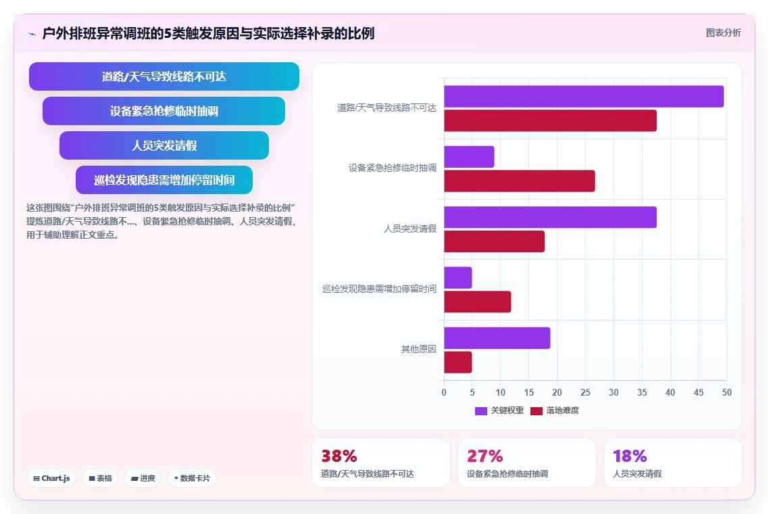Click the 数据卡片 tag chip

click(192, 478)
